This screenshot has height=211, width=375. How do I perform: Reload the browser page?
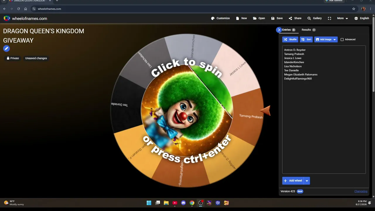point(18,9)
